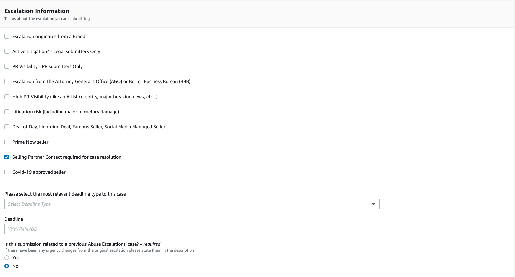Enable the Prime Now seller checkbox

pyautogui.click(x=7, y=142)
